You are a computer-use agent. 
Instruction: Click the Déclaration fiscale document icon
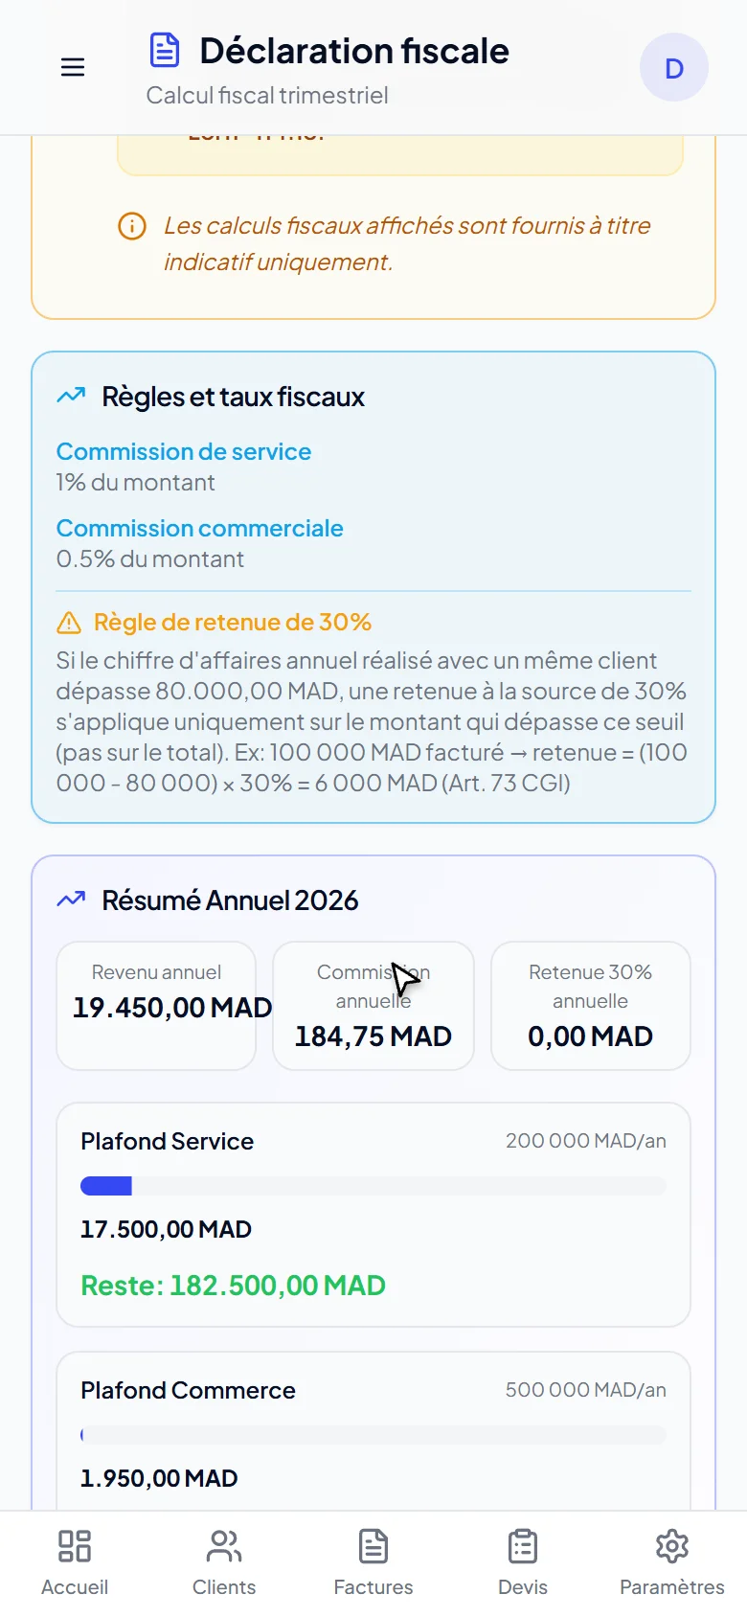[x=165, y=50]
